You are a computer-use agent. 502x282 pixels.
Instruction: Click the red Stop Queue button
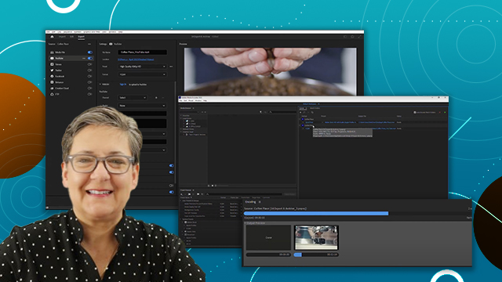pyautogui.click(x=440, y=112)
